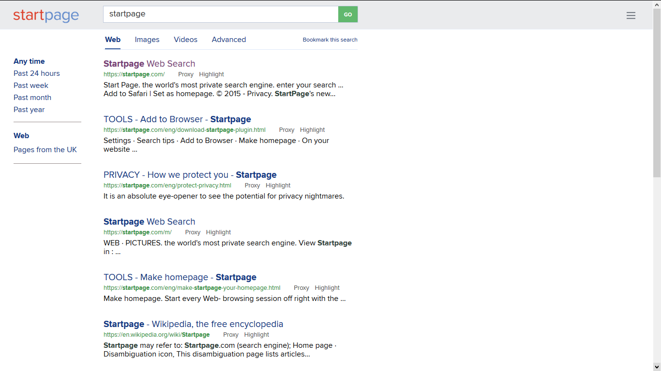
Task: Open Proxy for the Make homepage result
Action: pyautogui.click(x=301, y=288)
